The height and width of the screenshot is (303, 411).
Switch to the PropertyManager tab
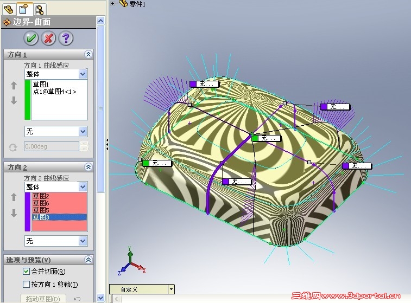click(24, 9)
